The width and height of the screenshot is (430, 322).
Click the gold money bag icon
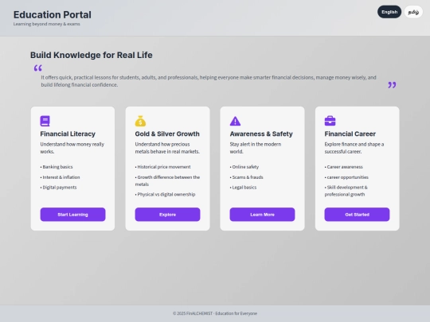click(x=140, y=121)
